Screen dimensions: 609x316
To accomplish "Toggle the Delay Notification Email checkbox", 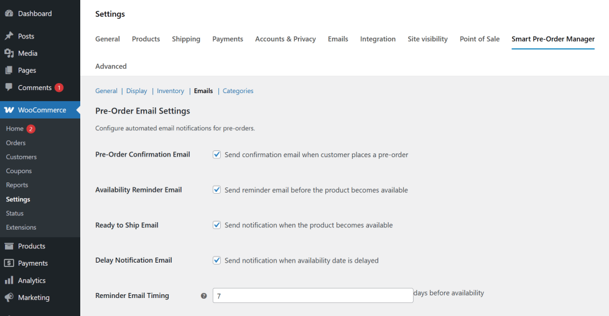I will click(x=217, y=261).
